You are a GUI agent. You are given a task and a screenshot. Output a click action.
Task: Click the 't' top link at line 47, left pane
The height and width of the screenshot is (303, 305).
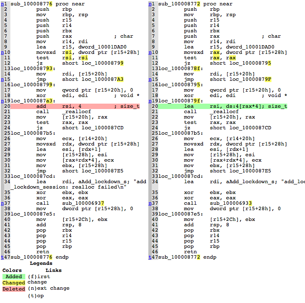click(2, 257)
